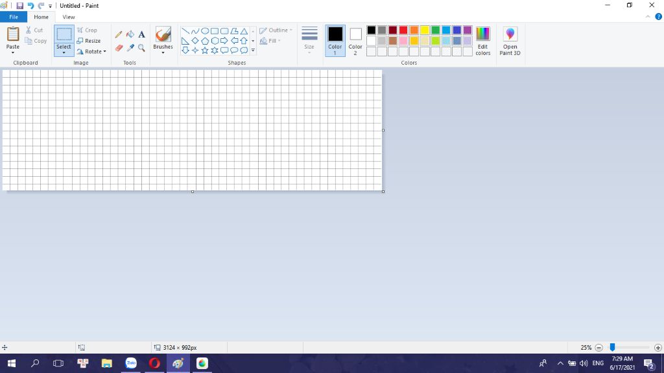
Task: Expand the Select options dropdown arrow
Action: pyautogui.click(x=64, y=53)
